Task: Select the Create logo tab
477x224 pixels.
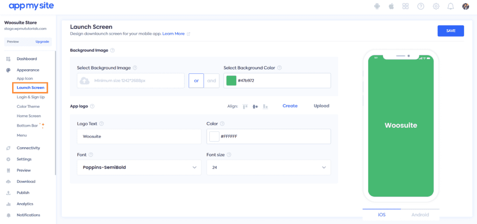Action: (x=290, y=106)
